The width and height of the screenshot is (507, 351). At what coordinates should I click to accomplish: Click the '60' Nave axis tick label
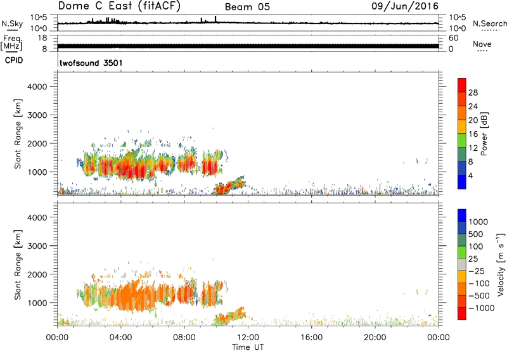click(453, 38)
